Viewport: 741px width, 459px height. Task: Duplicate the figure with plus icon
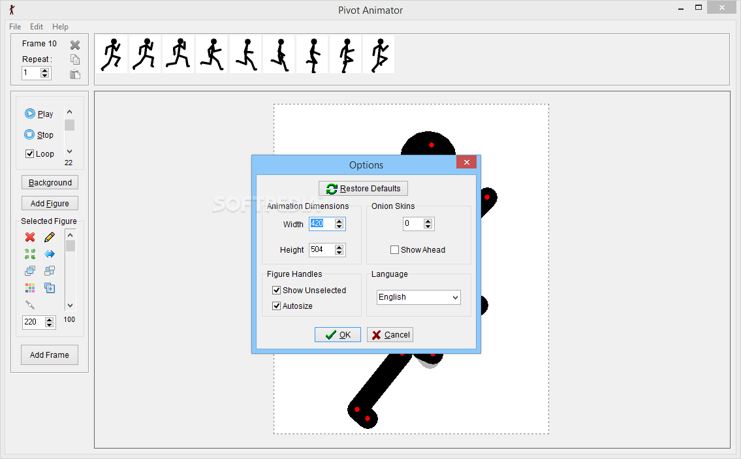[50, 288]
